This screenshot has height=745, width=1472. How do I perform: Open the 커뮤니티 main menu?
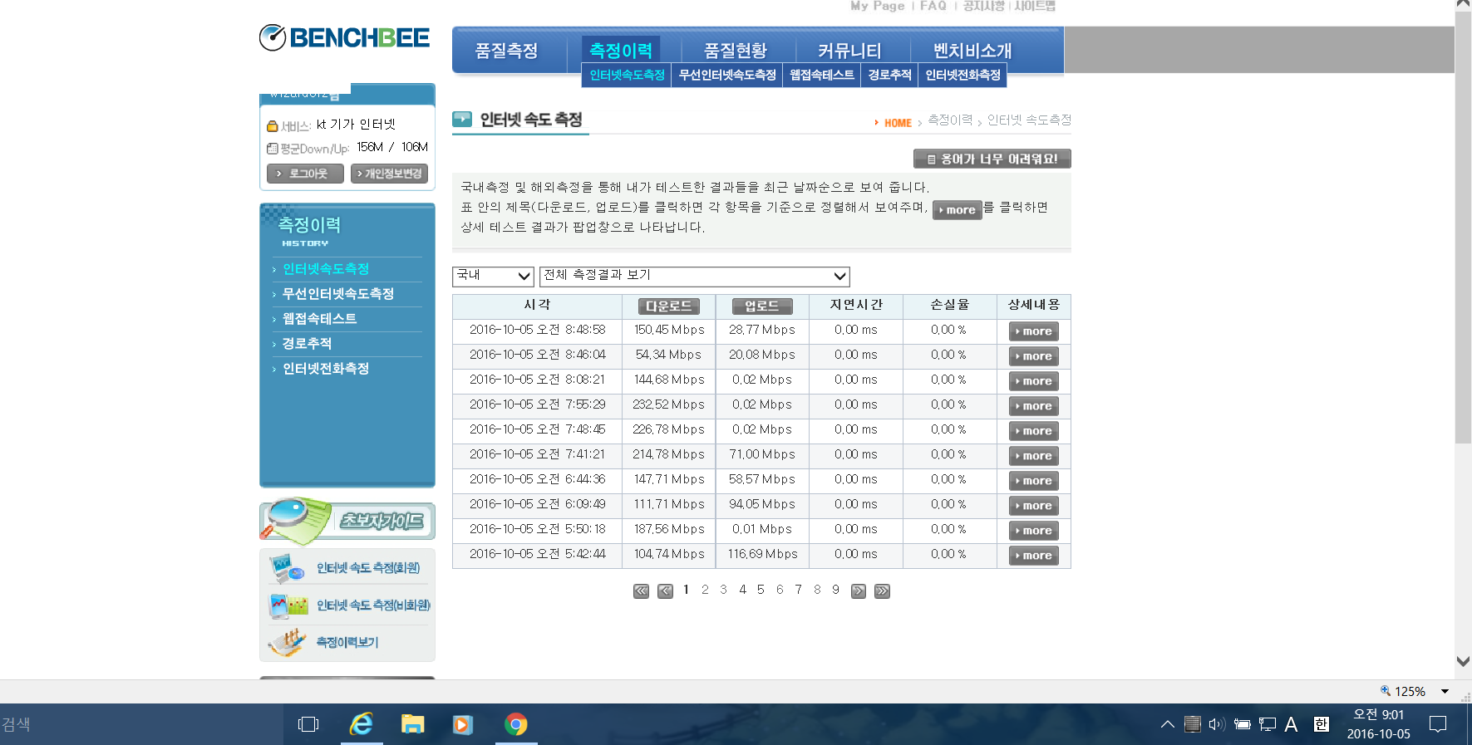(849, 51)
